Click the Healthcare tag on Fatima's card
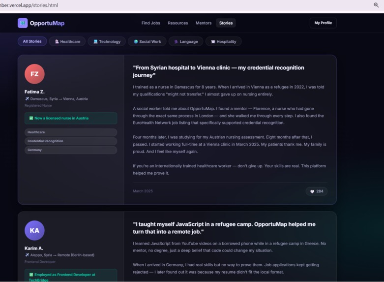Image resolution: width=384 pixels, height=282 pixels. (71, 132)
